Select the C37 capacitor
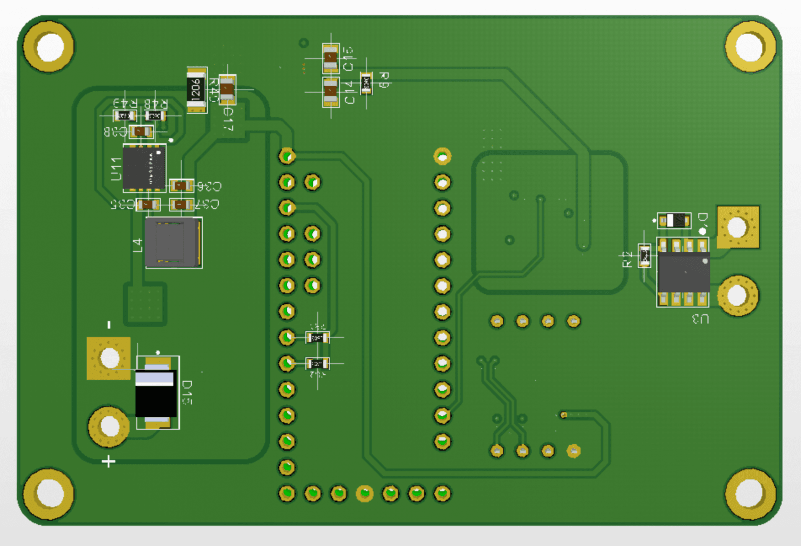 [x=181, y=204]
